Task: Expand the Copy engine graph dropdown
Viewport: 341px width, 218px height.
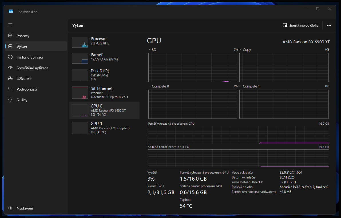Action: 241,49
